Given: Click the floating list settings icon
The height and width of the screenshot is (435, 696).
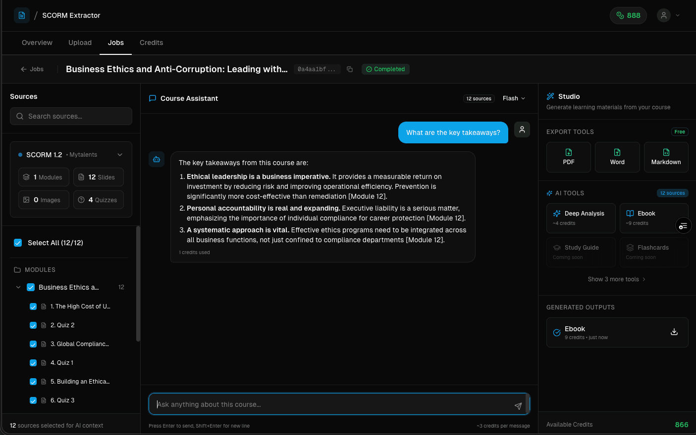Looking at the screenshot, I should (x=684, y=226).
